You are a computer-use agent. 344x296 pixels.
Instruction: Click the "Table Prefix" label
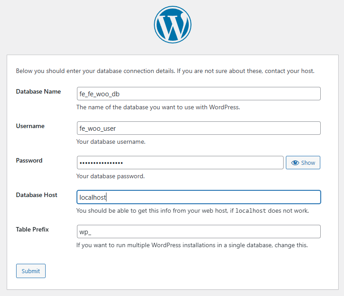[x=32, y=229]
